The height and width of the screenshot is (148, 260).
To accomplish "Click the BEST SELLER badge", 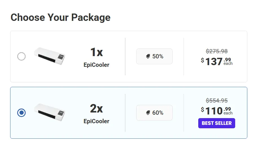I will tap(217, 123).
